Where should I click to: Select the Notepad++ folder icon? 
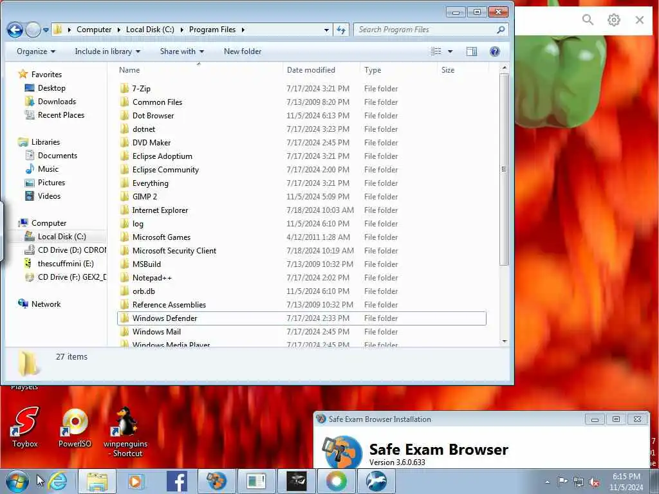click(124, 277)
